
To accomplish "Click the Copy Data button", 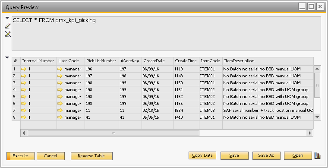I will coord(202,155).
